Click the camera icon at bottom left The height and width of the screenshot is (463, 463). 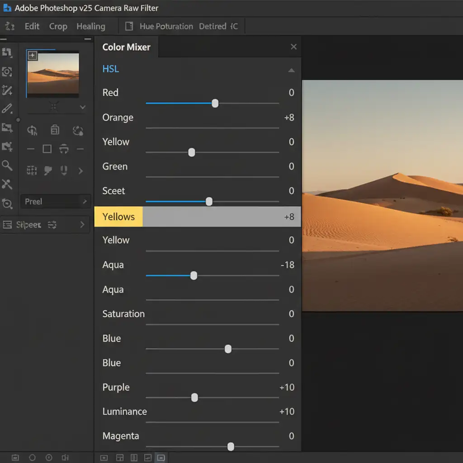(x=14, y=458)
